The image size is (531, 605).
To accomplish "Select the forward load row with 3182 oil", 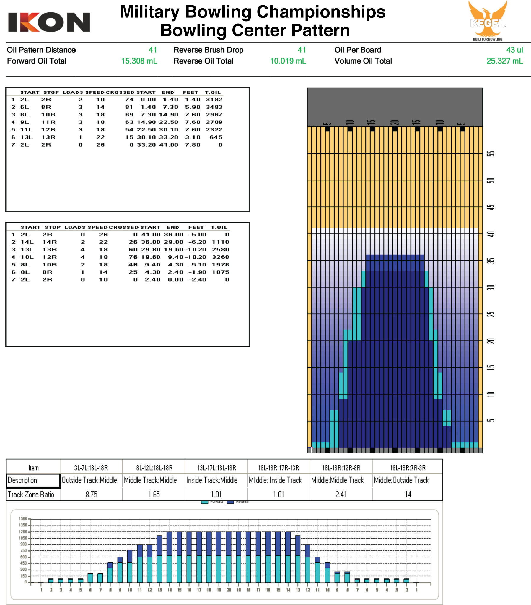I will pos(117,100).
